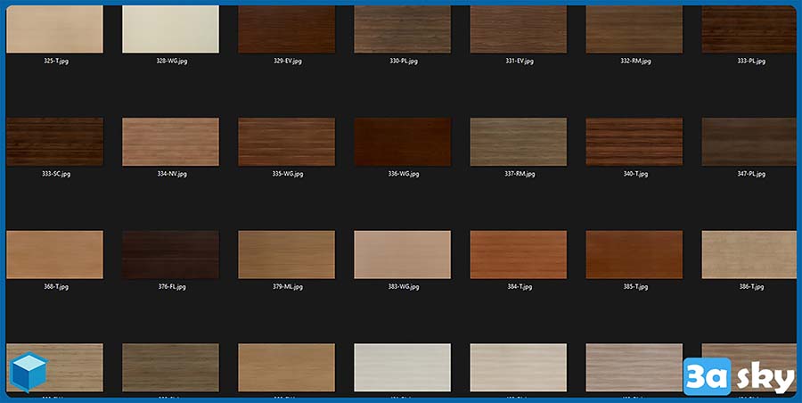Pick the 330-PL.jpg texture thumbnail
The width and height of the screenshot is (802, 403).
click(402, 29)
